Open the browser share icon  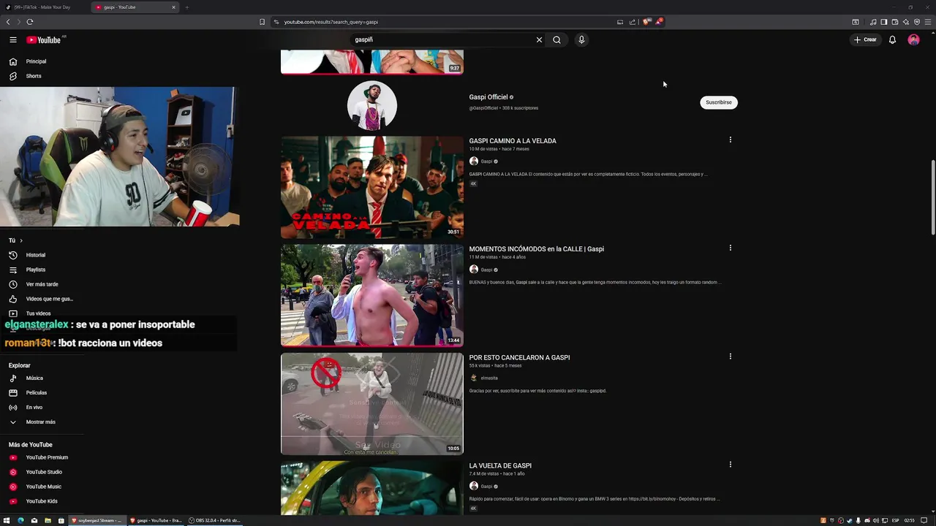click(x=633, y=22)
